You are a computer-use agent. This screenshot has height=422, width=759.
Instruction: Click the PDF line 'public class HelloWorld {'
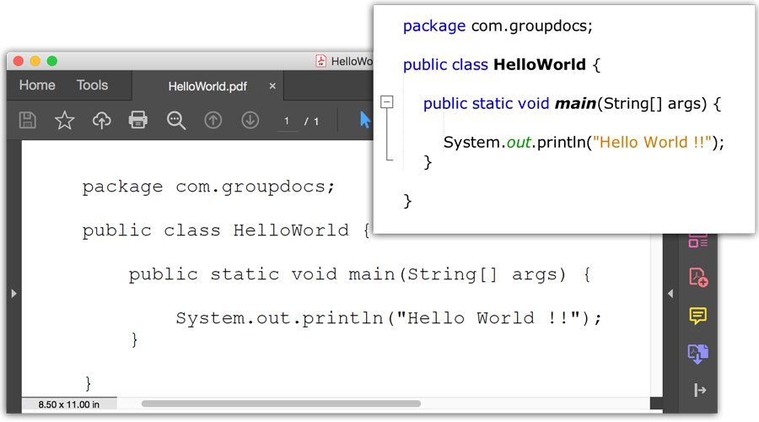click(x=226, y=230)
